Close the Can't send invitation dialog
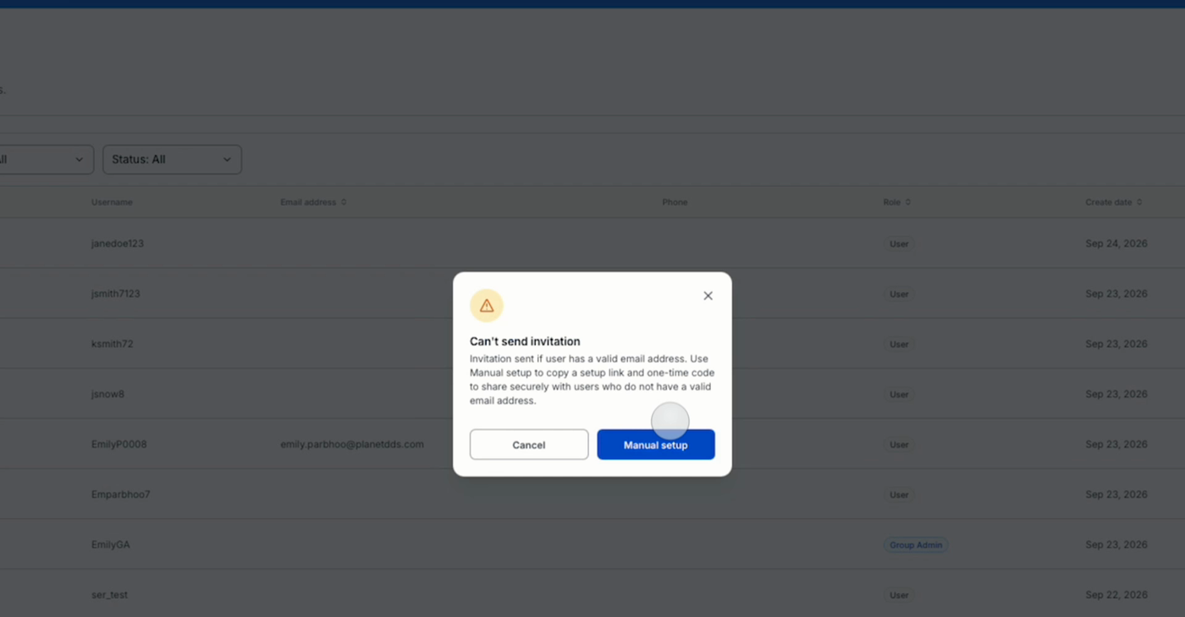 [708, 295]
